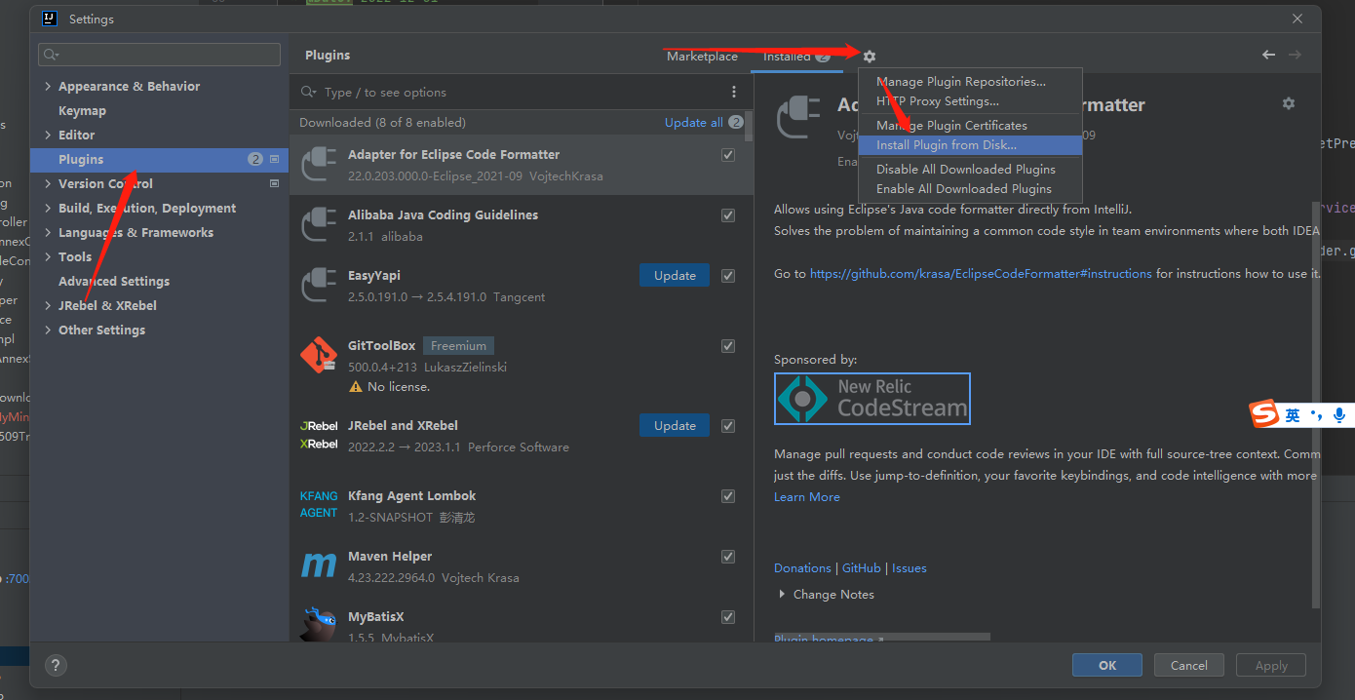
Task: Expand Appearance & Behavior settings node
Action: [48, 86]
